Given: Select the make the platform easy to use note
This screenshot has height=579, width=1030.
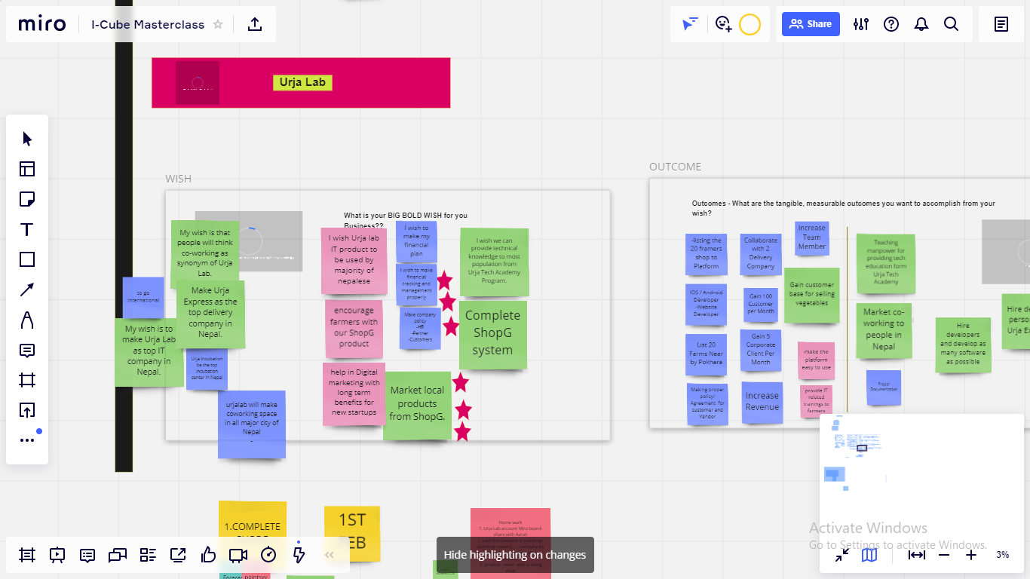Looking at the screenshot, I should pyautogui.click(x=816, y=360).
